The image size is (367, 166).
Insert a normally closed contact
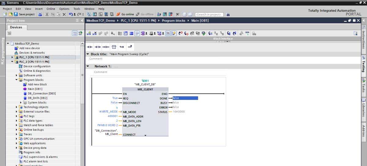97,47
